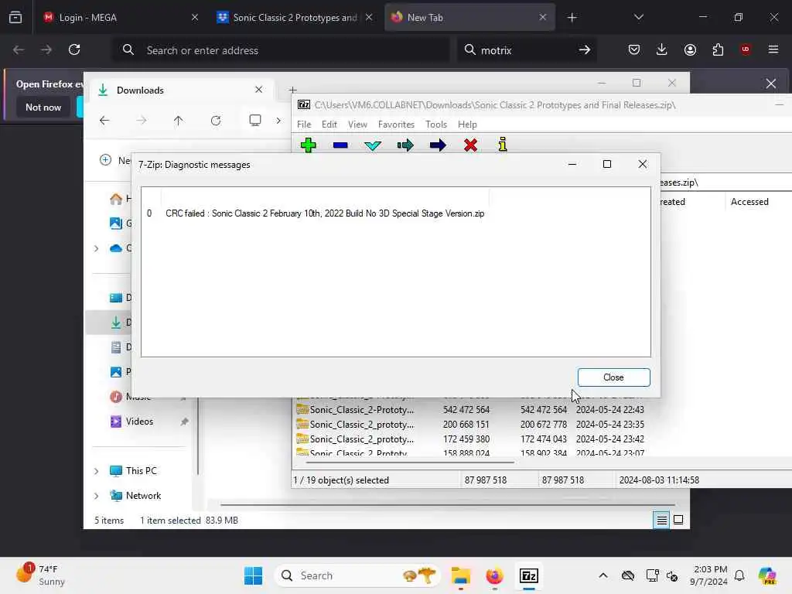Click the taskbar Search box
Viewport: 792px width, 594px height.
point(357,575)
